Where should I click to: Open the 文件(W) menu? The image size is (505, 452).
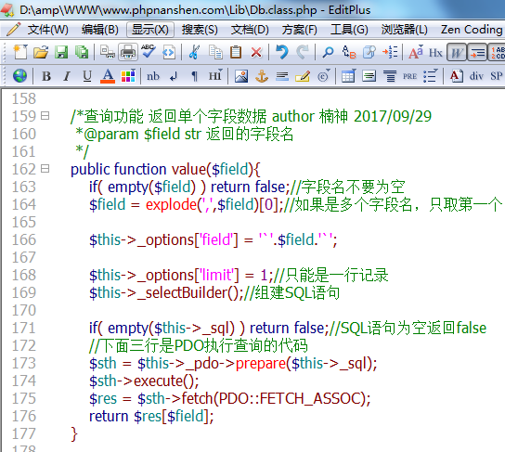pos(47,30)
